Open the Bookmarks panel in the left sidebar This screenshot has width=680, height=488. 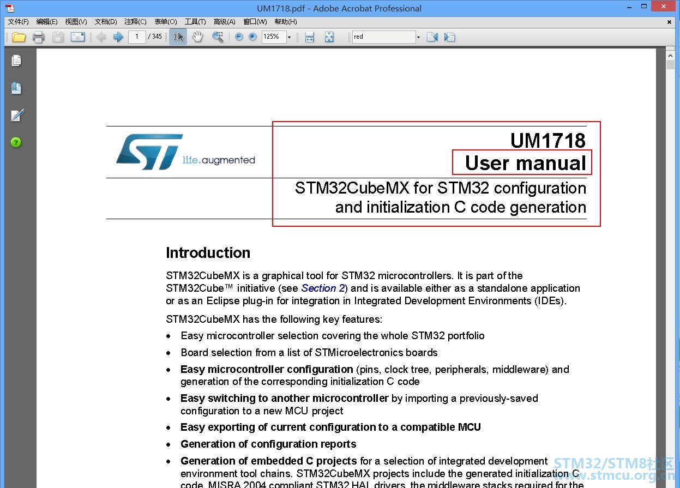[16, 88]
